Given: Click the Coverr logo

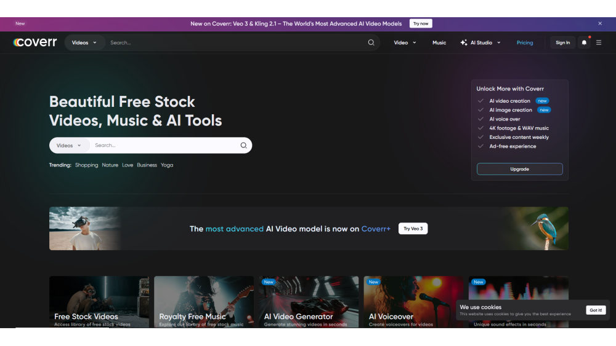Looking at the screenshot, I should point(35,42).
